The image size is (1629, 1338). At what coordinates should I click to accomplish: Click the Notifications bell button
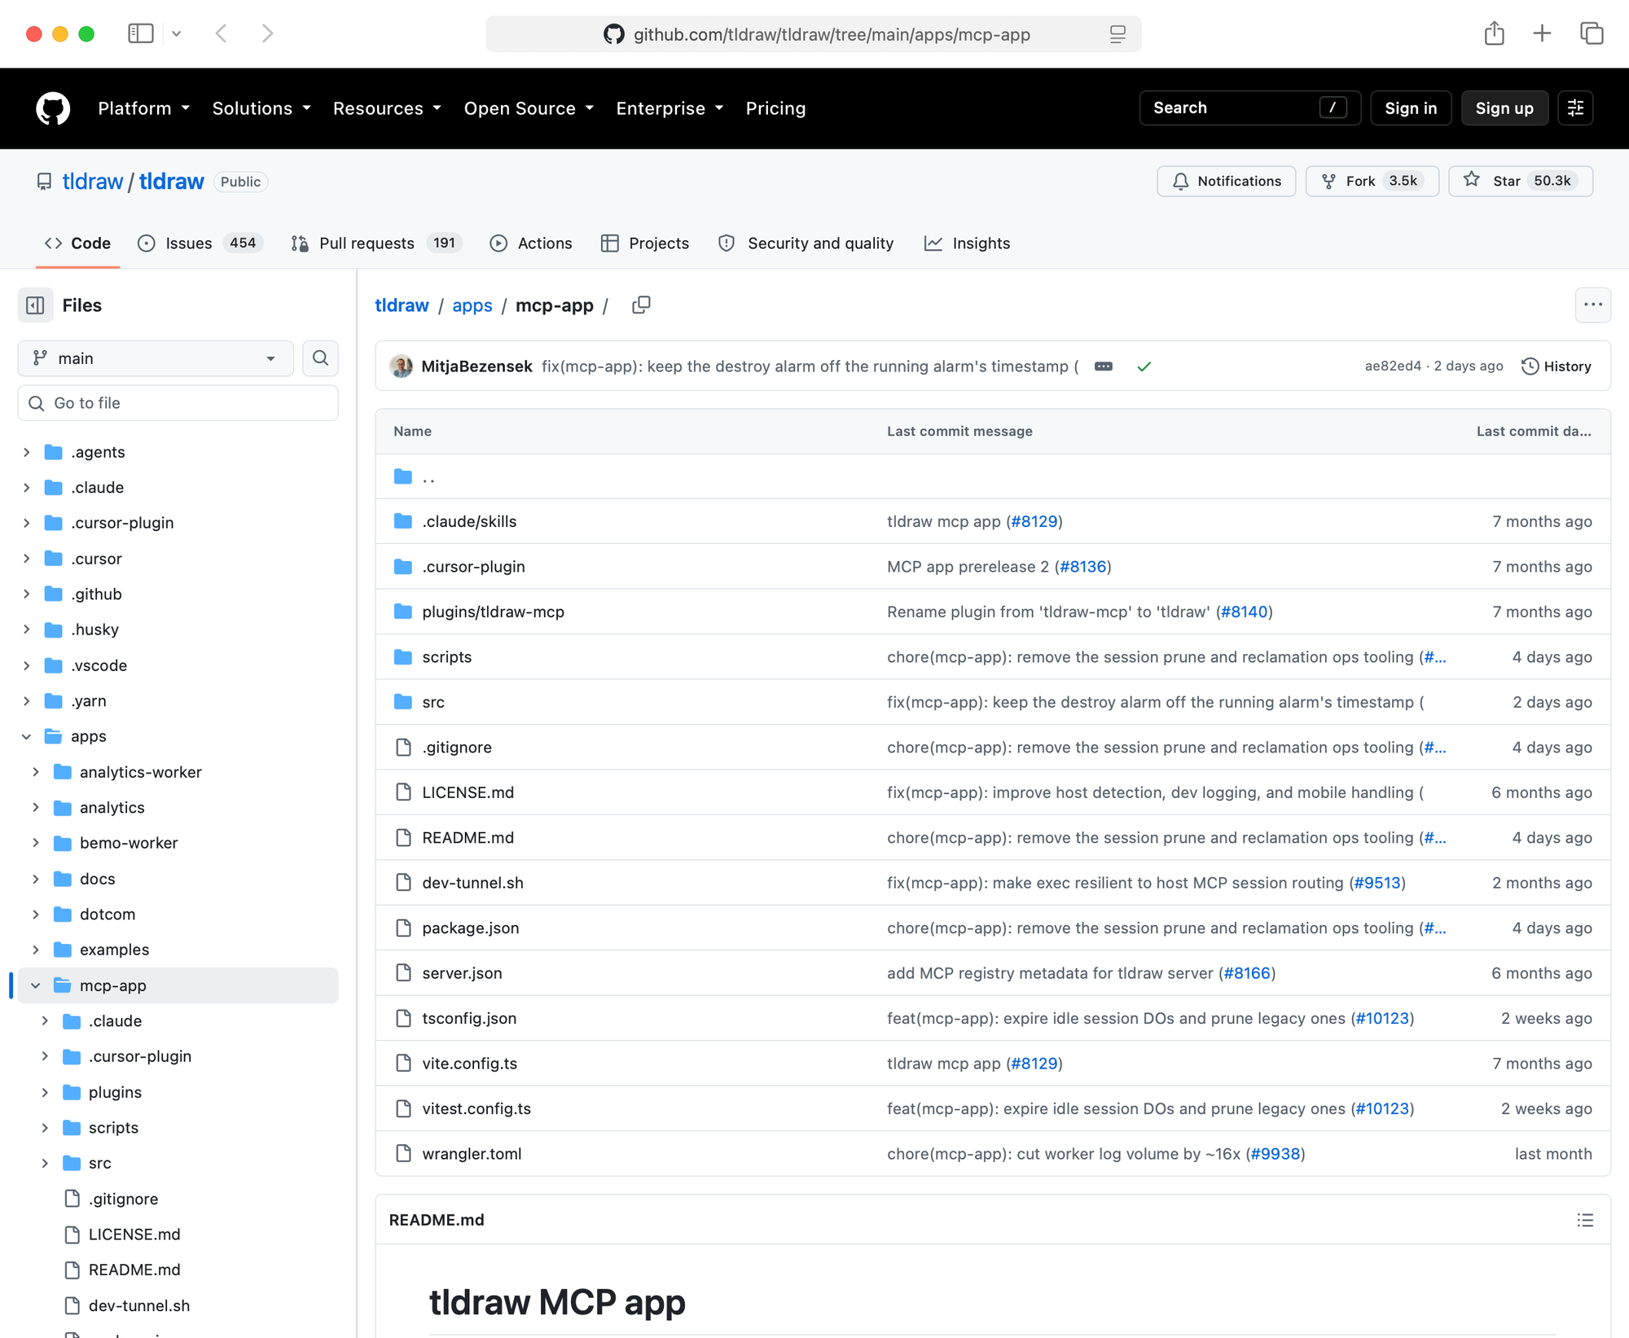click(x=1227, y=181)
